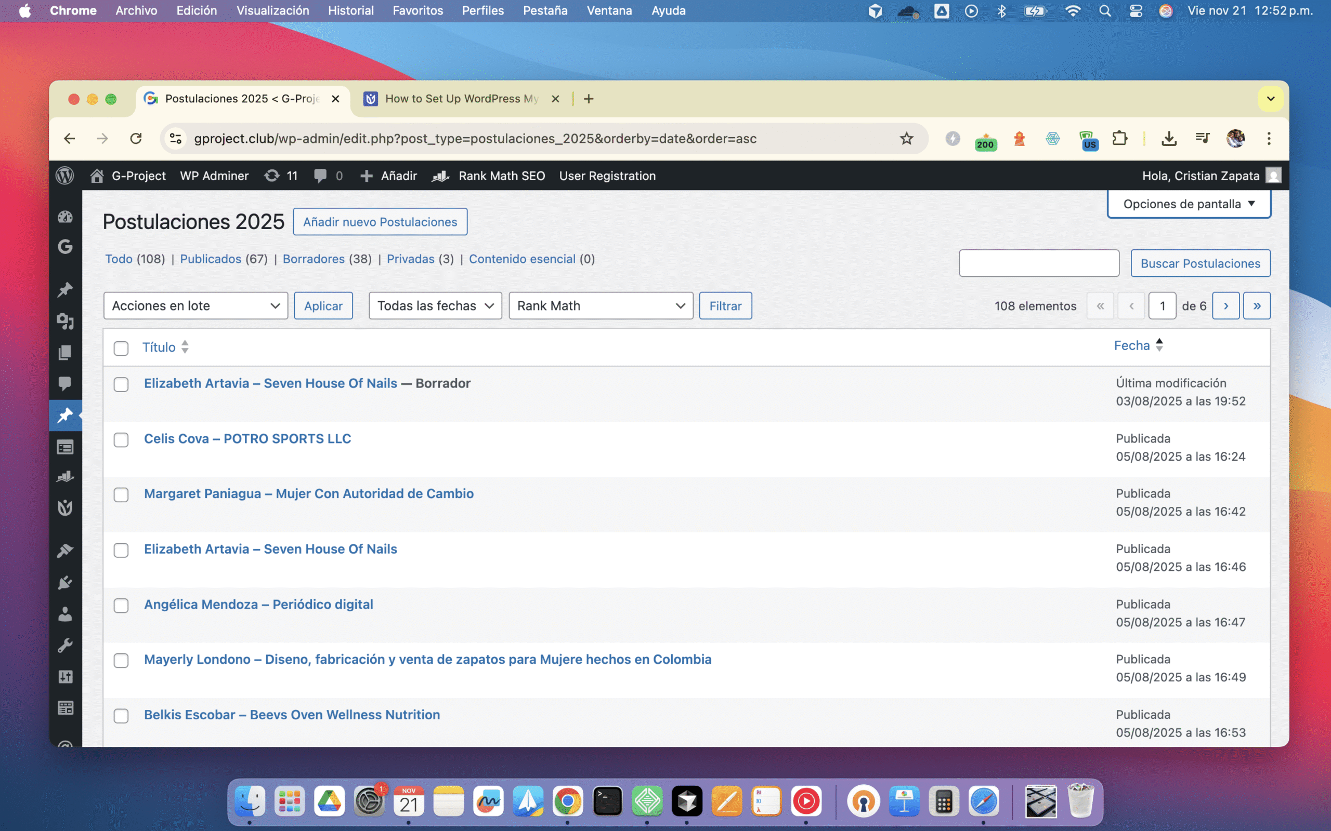Switch to the How to Set Up WordPress tab
The height and width of the screenshot is (831, 1331).
(x=461, y=99)
